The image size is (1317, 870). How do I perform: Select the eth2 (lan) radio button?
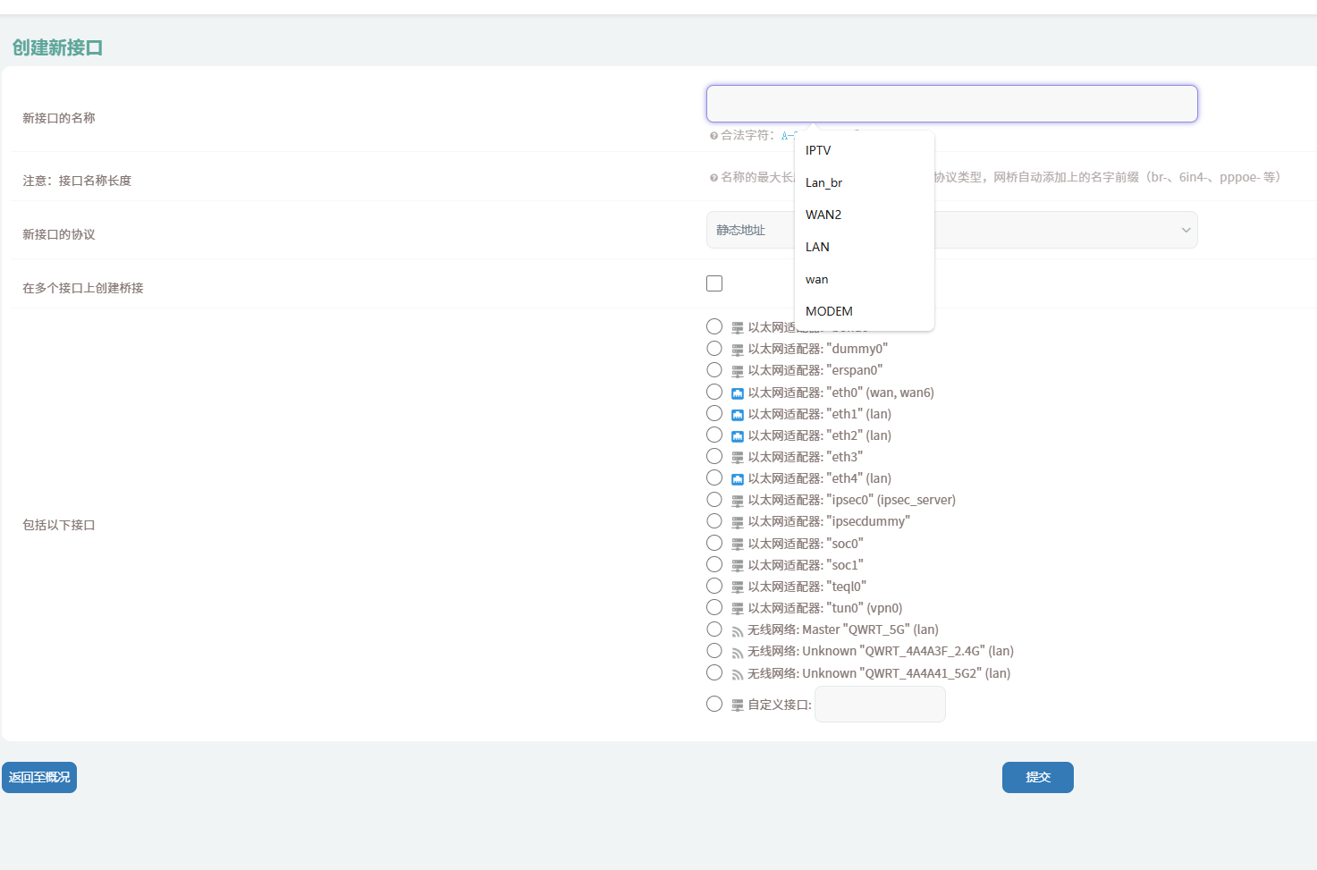pos(714,435)
